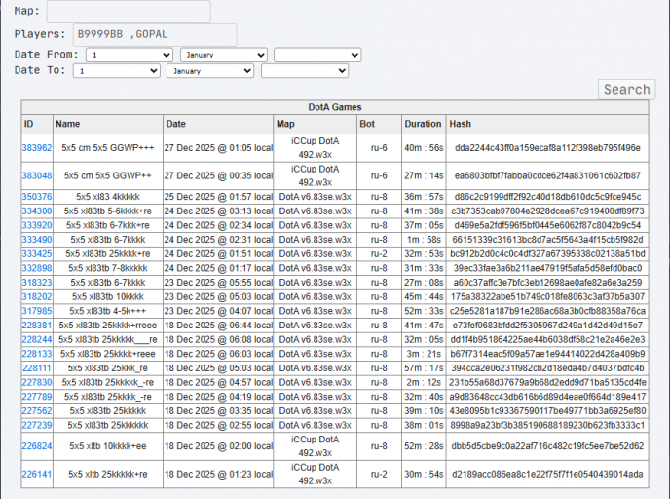Select the ru-6 bot cell for game 383048
The image size is (670, 499).
[379, 175]
